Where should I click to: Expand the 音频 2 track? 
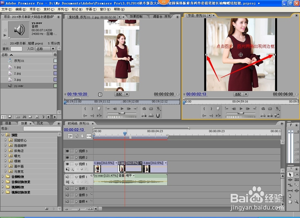(76, 189)
